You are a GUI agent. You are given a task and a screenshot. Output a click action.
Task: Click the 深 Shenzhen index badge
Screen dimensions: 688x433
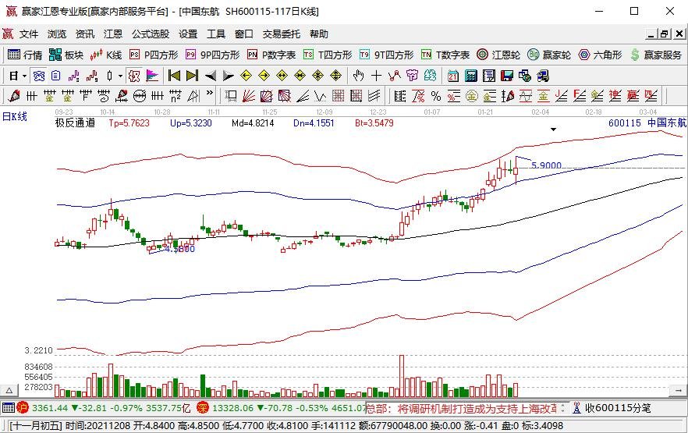pos(202,408)
